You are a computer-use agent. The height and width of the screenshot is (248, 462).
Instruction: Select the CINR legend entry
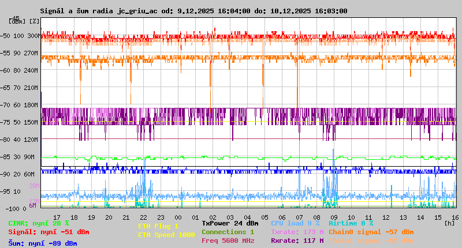click(x=39, y=223)
